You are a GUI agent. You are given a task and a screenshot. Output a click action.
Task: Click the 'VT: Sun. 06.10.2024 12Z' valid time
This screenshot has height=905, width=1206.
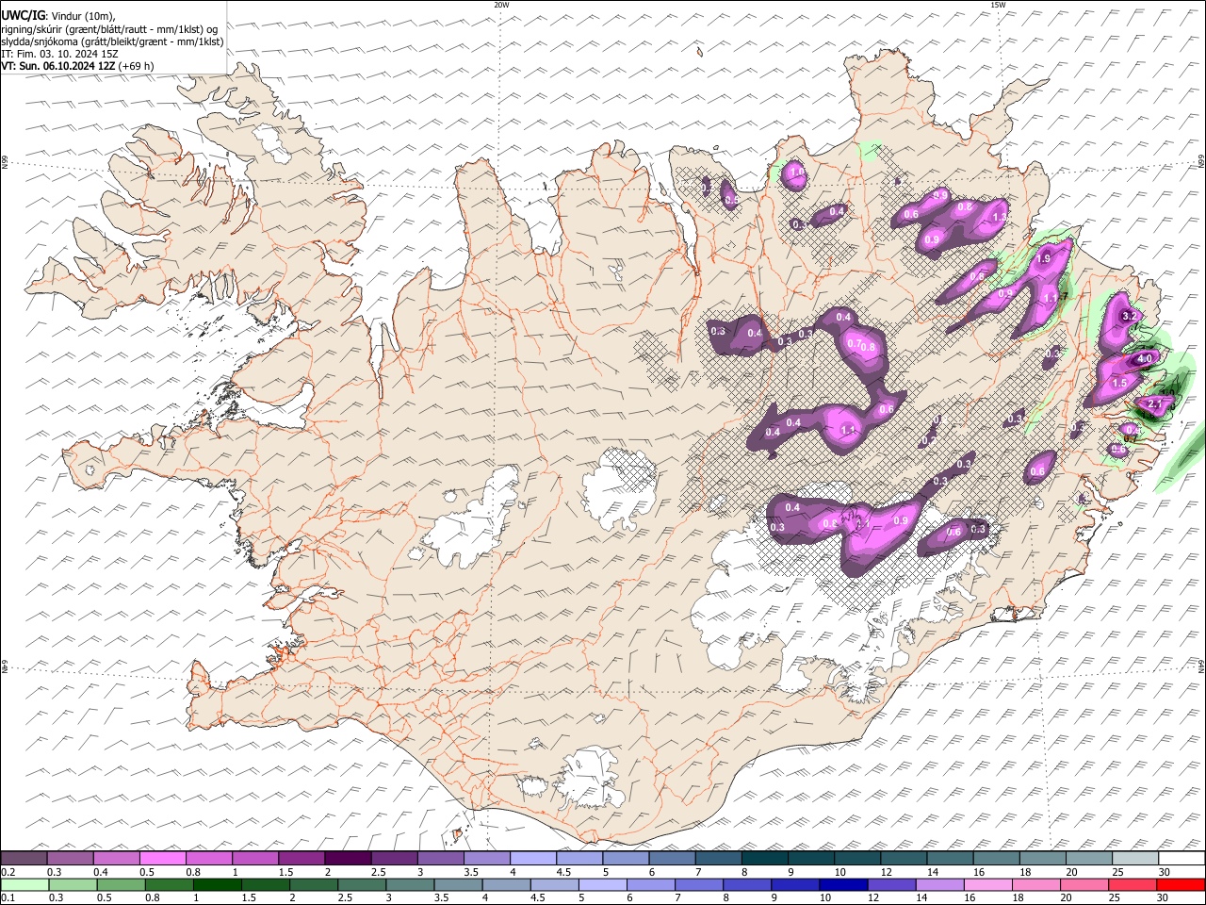[x=58, y=66]
